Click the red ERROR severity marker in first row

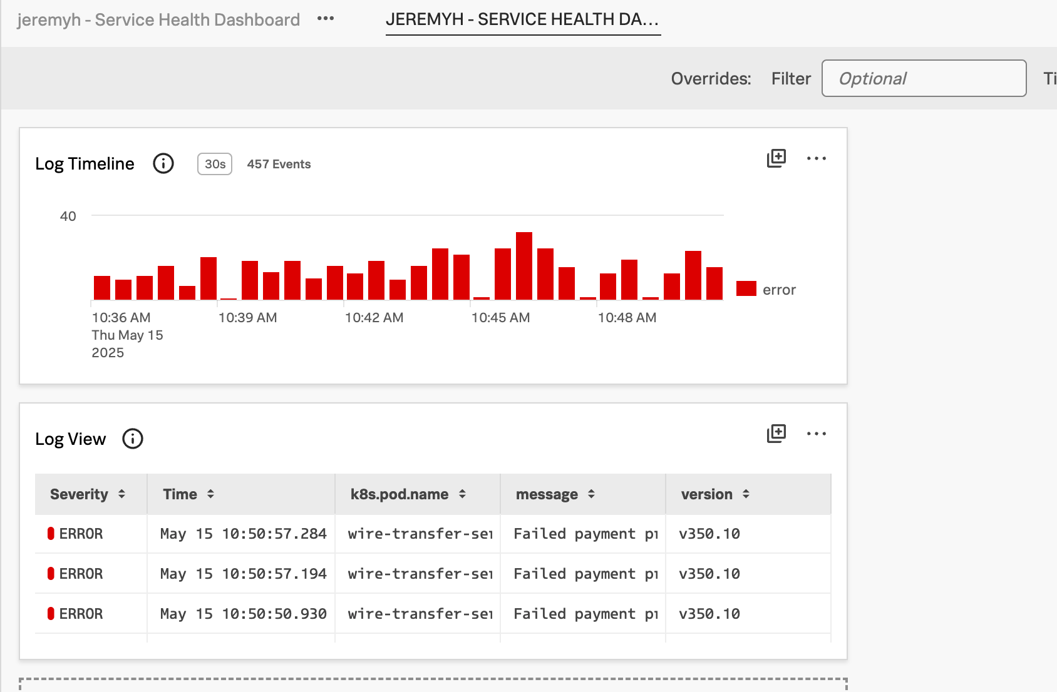(51, 534)
